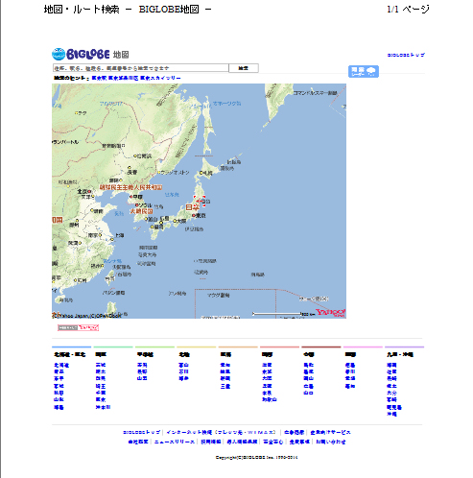Viewport: 473px width, 478px height.
Task: Open the 青森 prefecture link
Action: pos(59,371)
